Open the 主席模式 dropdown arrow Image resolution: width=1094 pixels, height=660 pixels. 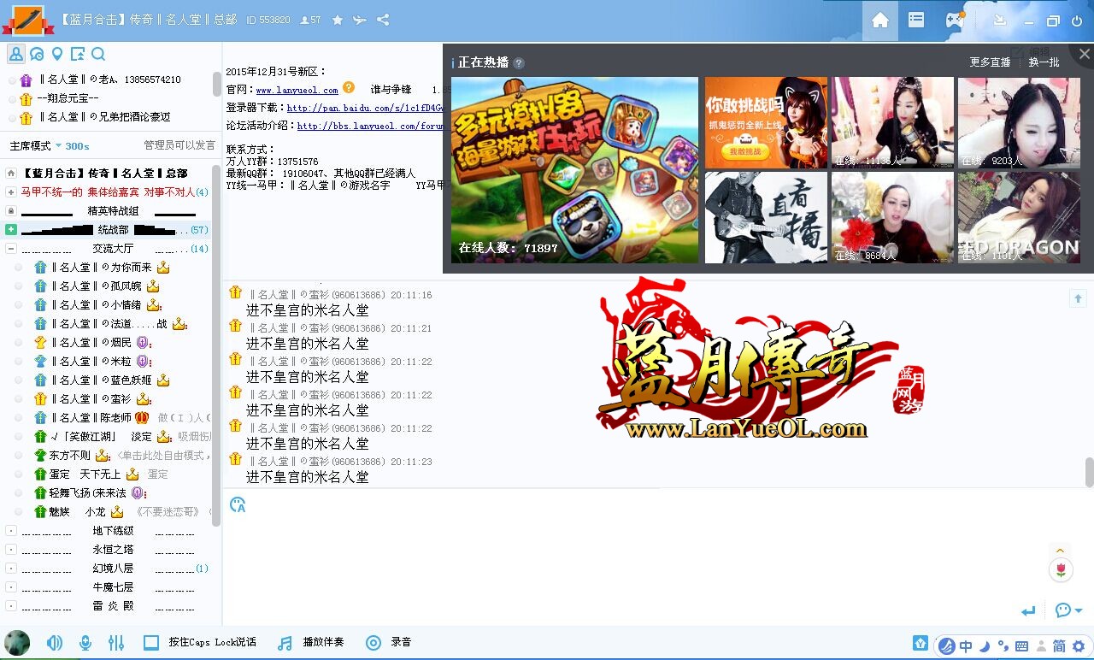coord(58,146)
